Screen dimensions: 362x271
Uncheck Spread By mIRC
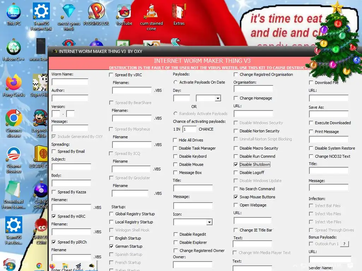[54, 216]
